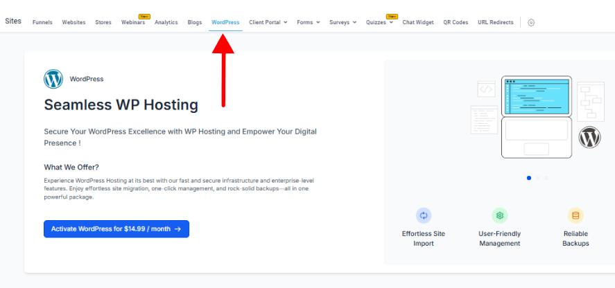
Task: Click the Reliable Backups database icon
Action: [x=575, y=215]
